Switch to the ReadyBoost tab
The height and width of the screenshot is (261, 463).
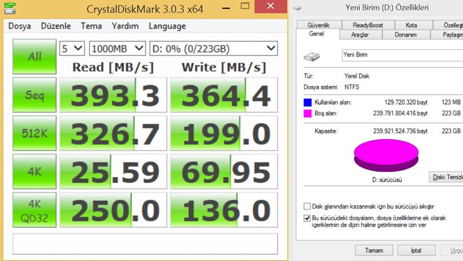tap(367, 25)
